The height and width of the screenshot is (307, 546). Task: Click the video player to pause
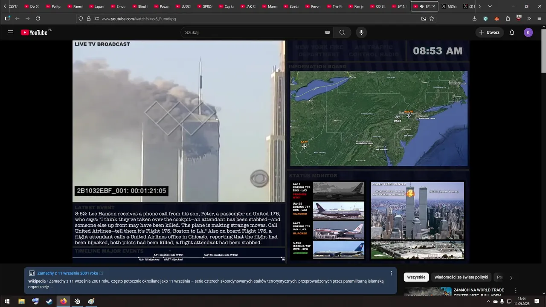tap(271, 151)
